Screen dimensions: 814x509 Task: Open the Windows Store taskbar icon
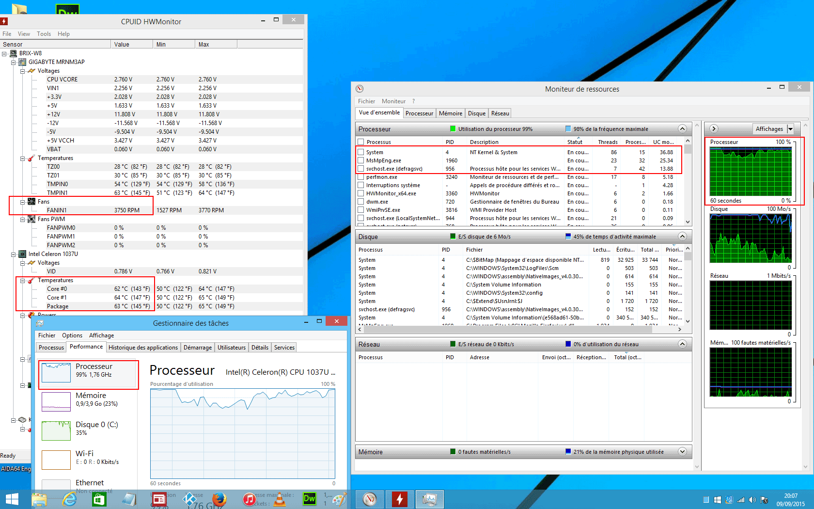[x=99, y=499]
